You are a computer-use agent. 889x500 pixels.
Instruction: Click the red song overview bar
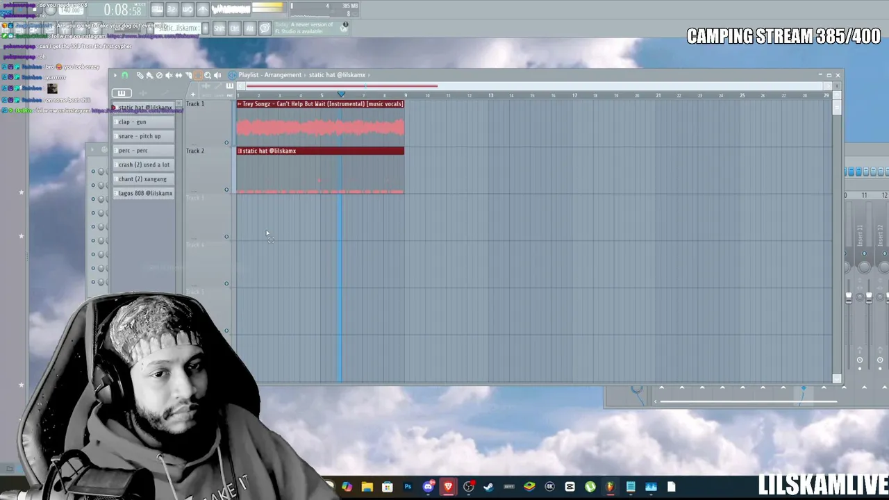pyautogui.click(x=342, y=87)
